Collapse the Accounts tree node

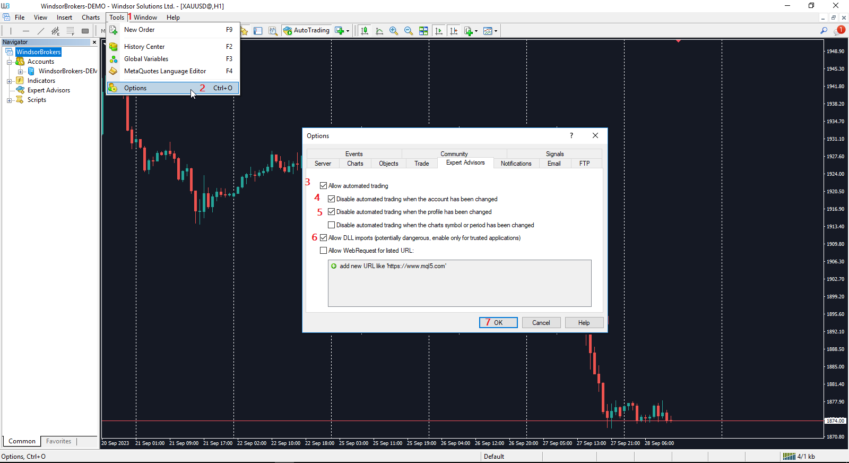coord(9,62)
